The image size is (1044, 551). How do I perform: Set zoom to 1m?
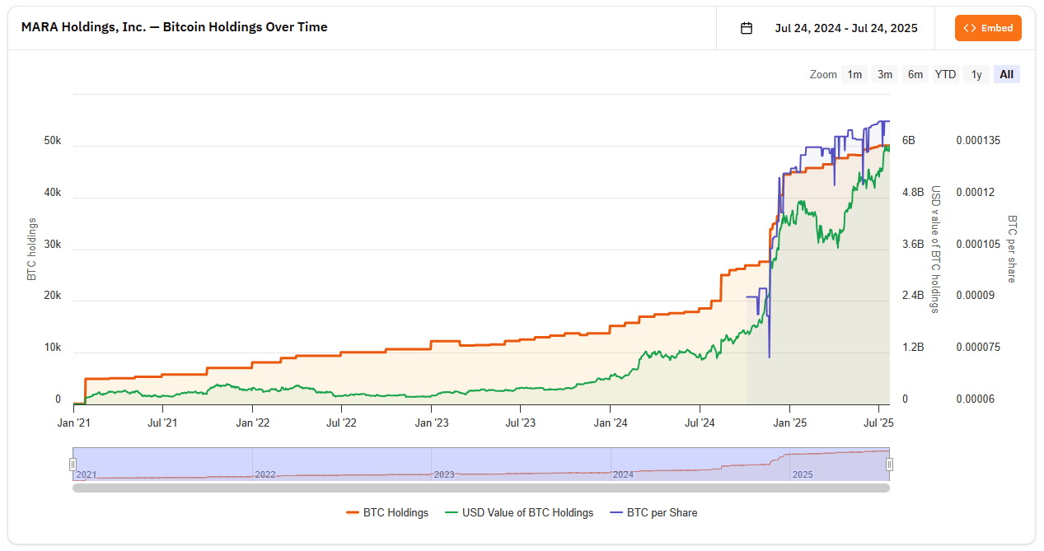(x=854, y=74)
